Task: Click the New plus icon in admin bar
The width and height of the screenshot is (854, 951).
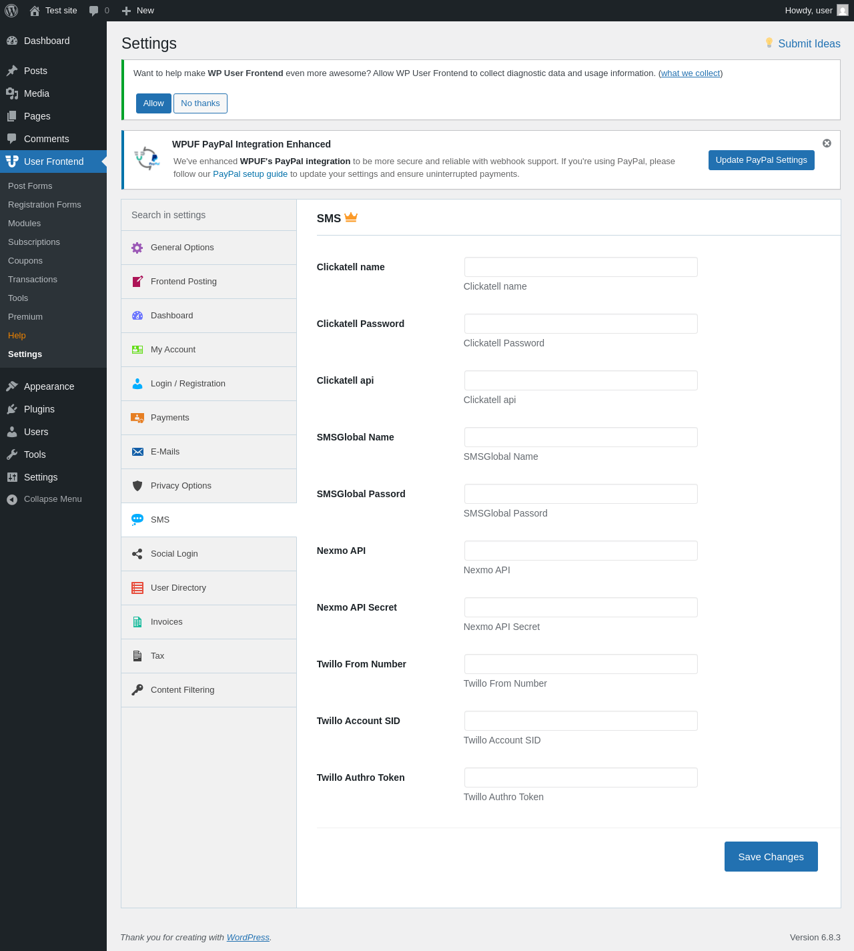Action: [x=126, y=11]
